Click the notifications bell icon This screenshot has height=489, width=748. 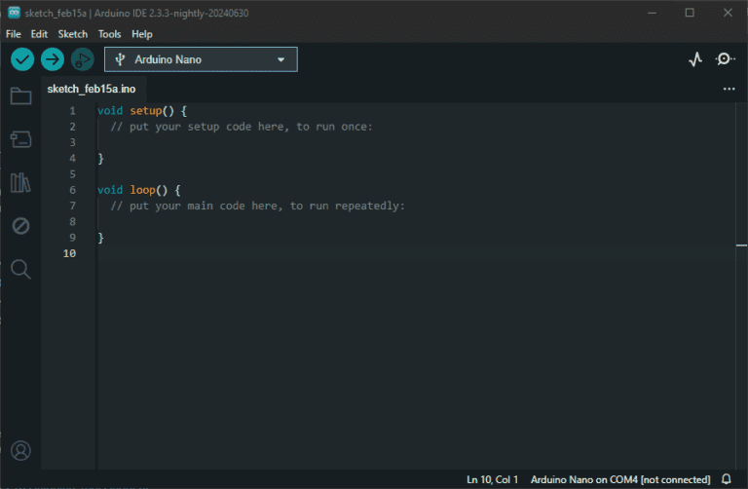(726, 479)
